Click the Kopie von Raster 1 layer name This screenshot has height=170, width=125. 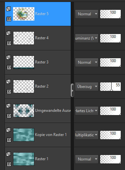(51, 135)
